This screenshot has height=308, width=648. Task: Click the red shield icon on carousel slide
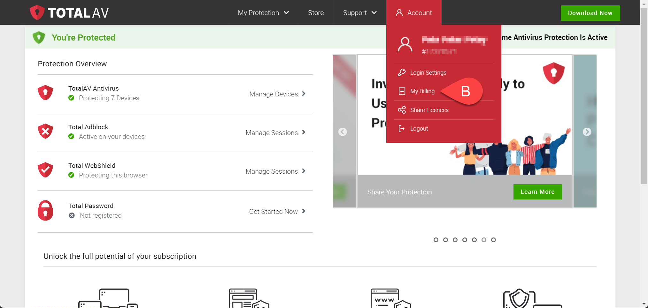(554, 73)
